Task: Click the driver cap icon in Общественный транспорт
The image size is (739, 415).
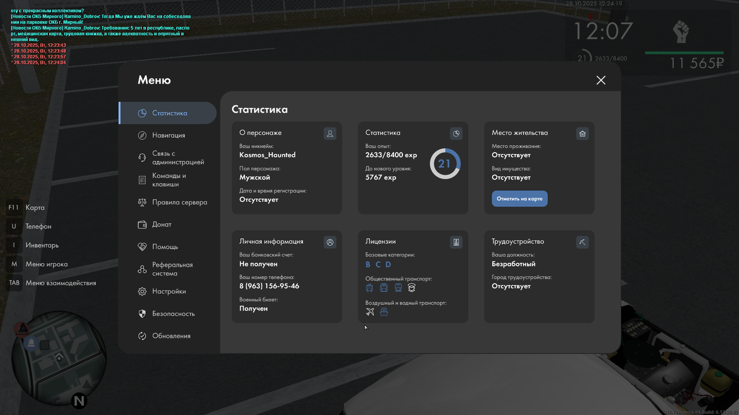Action: click(412, 287)
